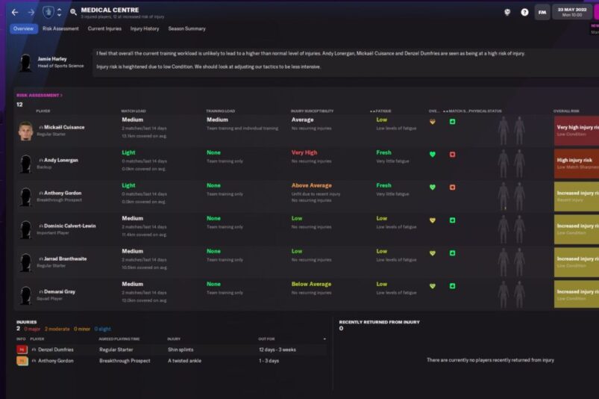The width and height of the screenshot is (599, 399).
Task: Click Andy Lonergan's body status figures
Action: click(512, 163)
